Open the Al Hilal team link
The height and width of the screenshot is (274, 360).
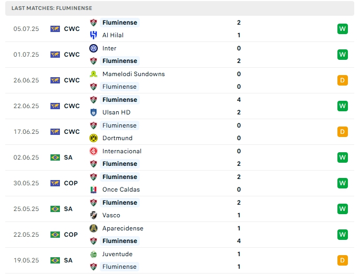(113, 35)
